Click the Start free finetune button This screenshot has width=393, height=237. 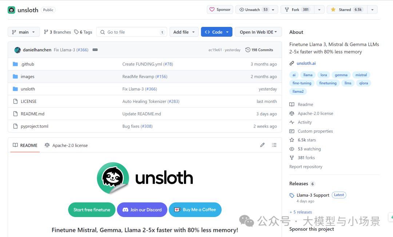92,210
